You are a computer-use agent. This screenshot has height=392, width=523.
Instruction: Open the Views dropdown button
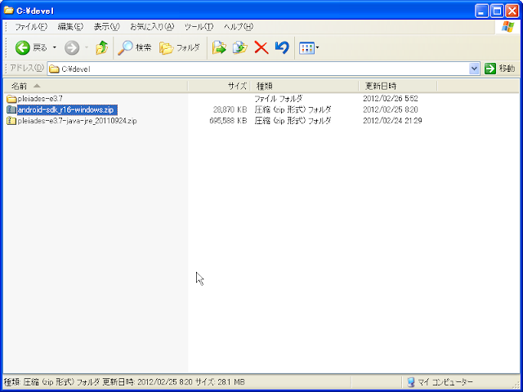(309, 48)
